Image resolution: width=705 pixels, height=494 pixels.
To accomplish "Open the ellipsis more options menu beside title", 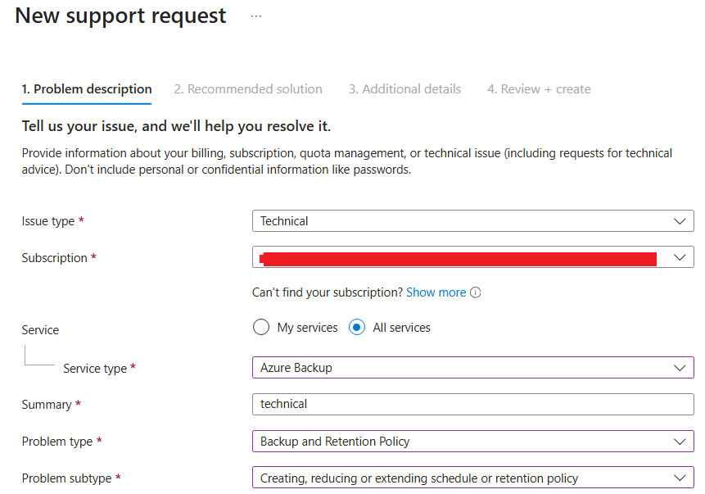I will pos(255,16).
